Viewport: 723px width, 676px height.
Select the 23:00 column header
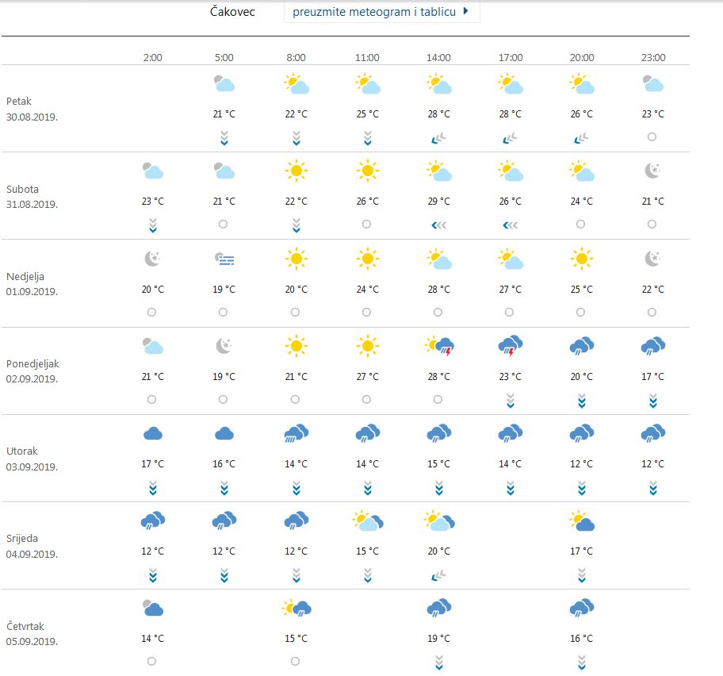click(x=652, y=58)
